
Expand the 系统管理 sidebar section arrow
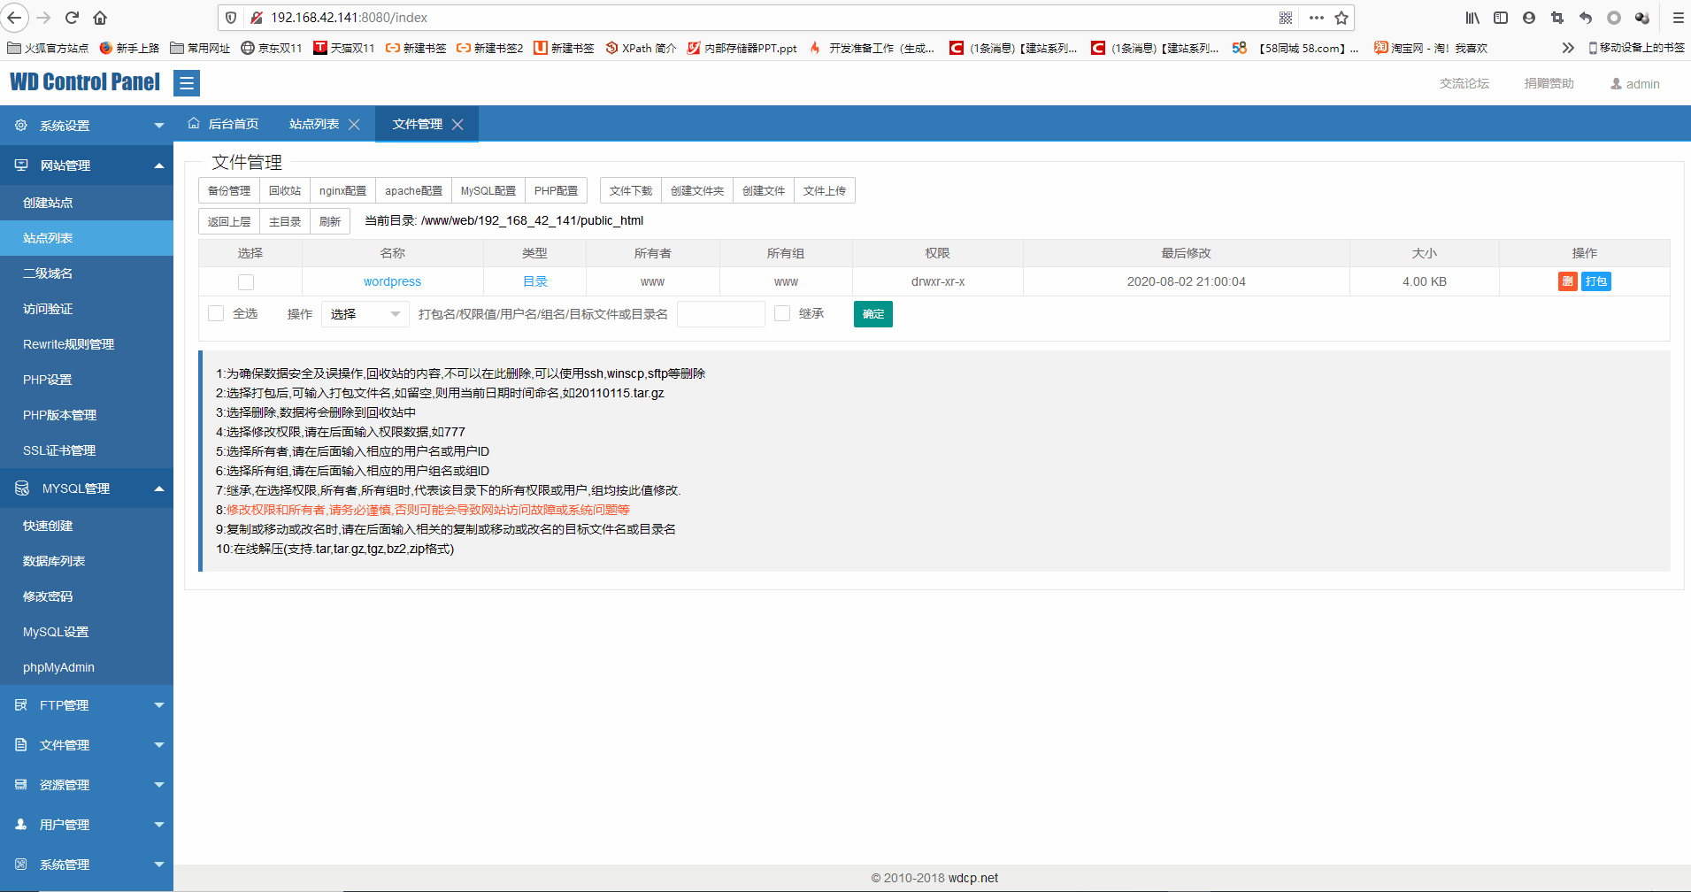click(x=159, y=865)
